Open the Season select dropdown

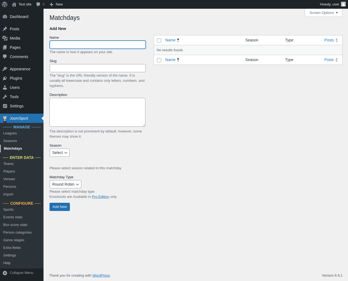(60, 153)
